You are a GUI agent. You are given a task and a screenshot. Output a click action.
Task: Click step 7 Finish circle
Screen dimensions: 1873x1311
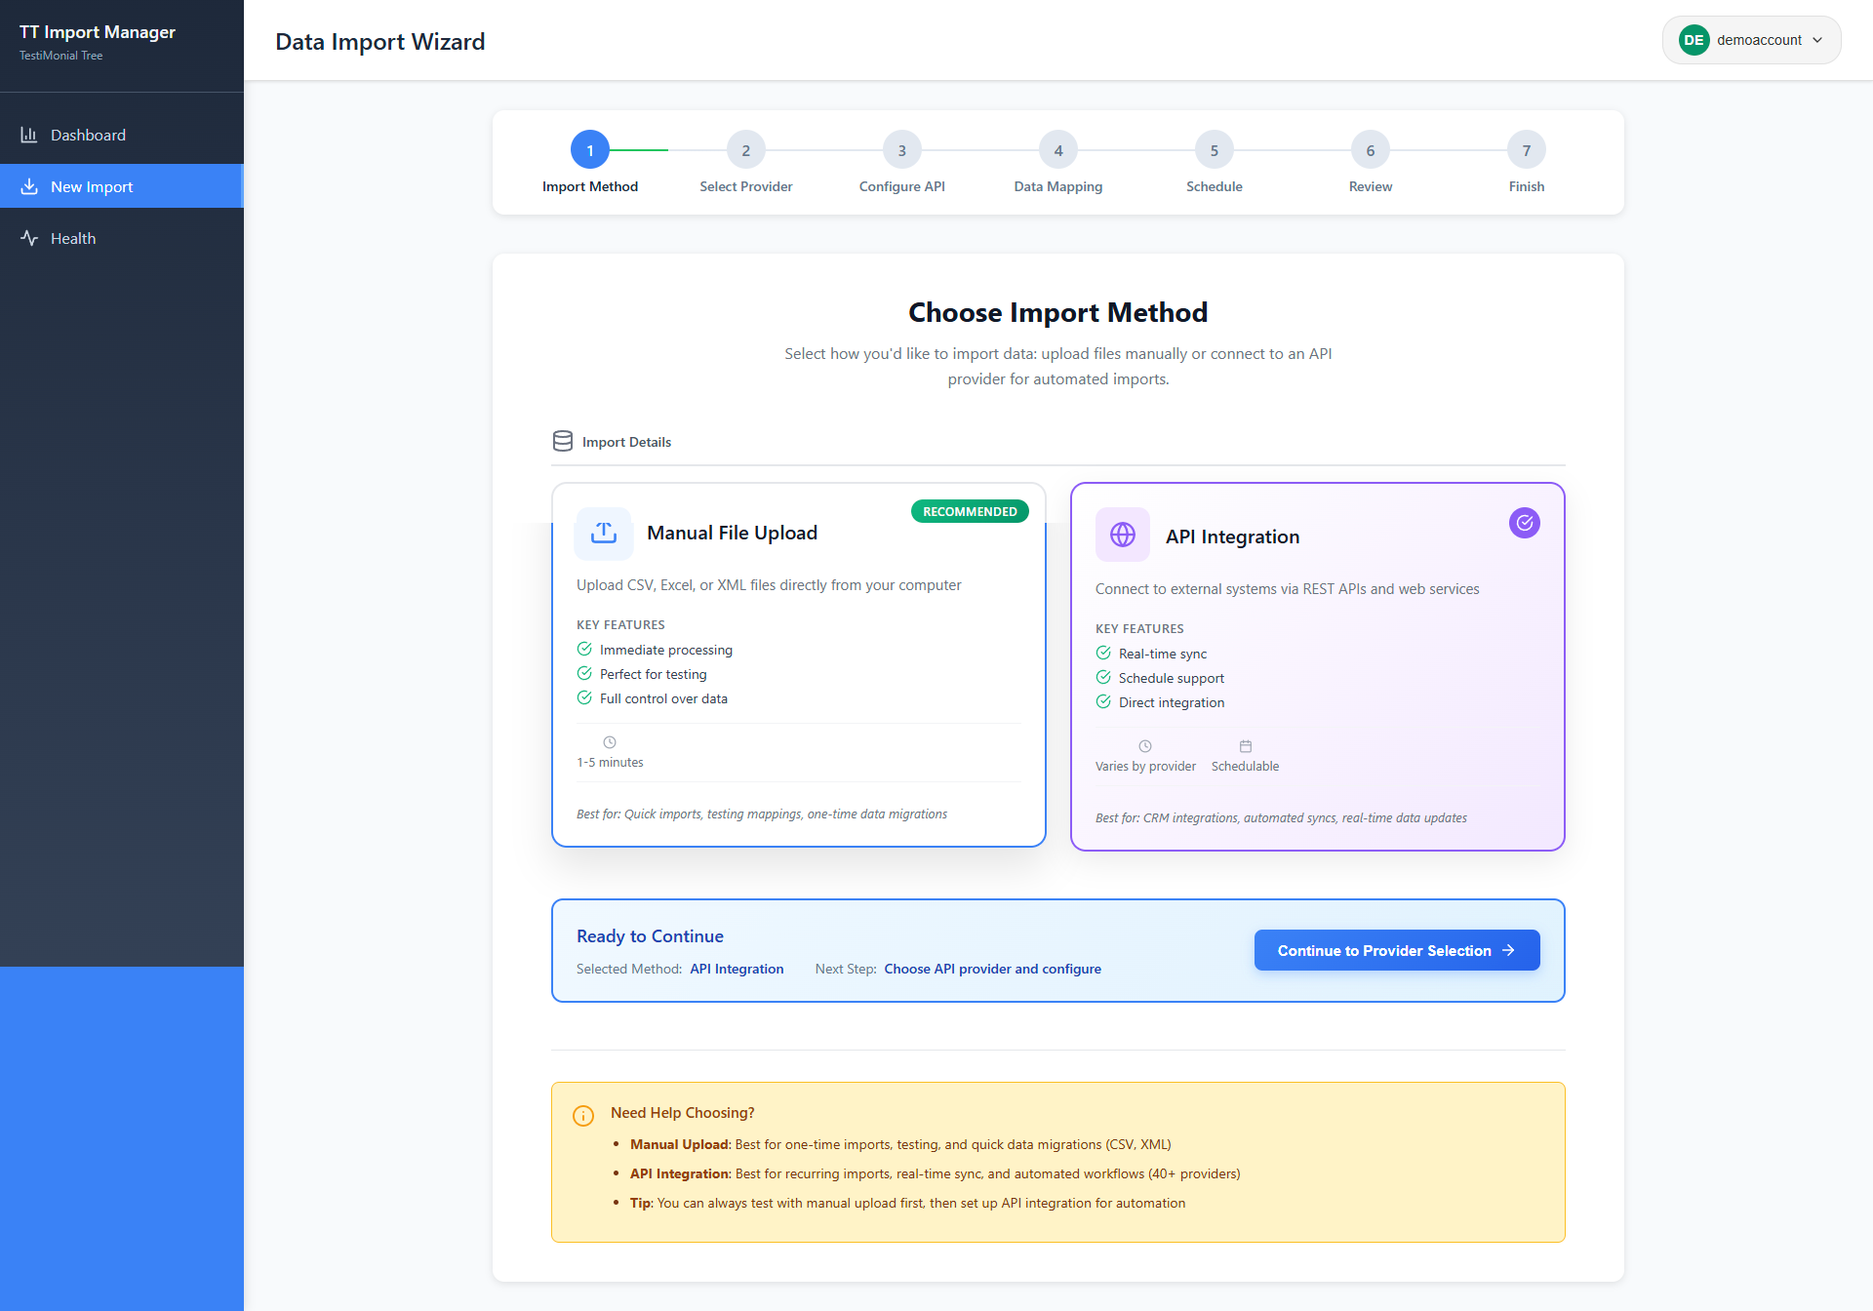[1526, 150]
